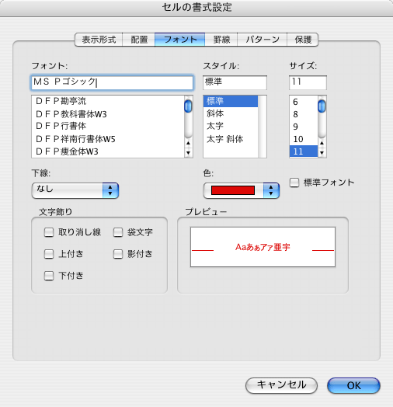Click the キャンセル button
This screenshot has height=407, width=393.
(281, 385)
